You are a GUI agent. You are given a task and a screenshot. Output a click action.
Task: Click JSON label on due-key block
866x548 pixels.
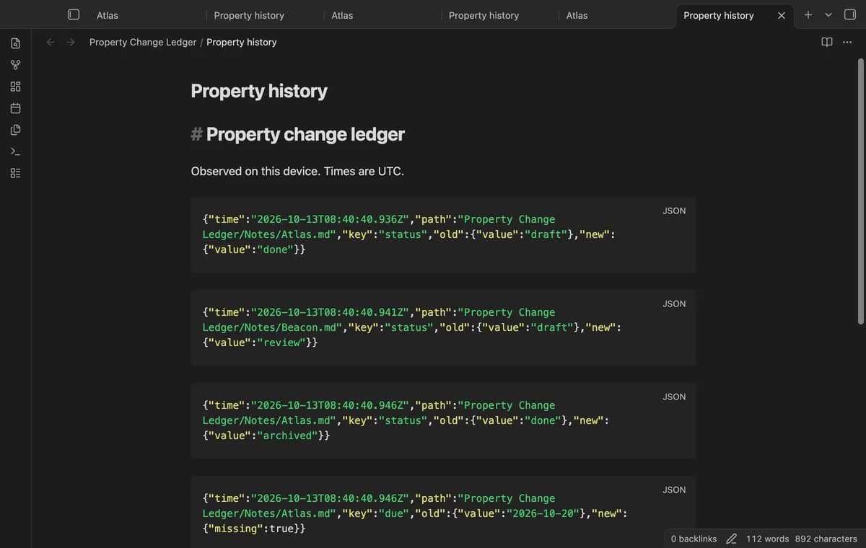674,490
